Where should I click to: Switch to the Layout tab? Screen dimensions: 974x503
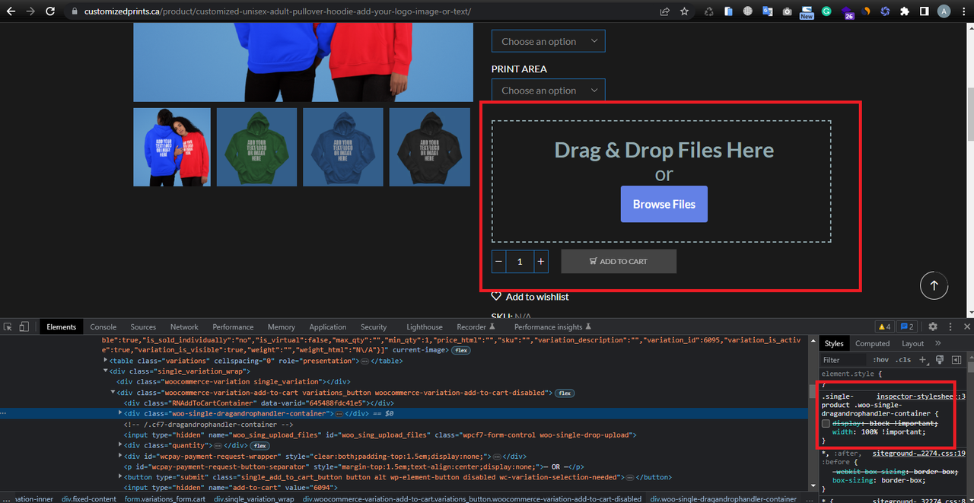[913, 343]
